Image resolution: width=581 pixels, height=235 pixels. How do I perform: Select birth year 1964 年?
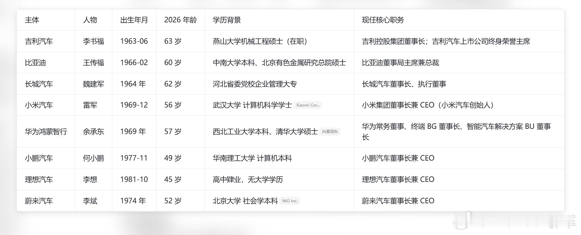pos(133,84)
